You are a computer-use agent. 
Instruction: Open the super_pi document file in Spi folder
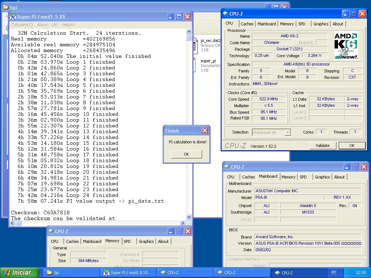195,65
